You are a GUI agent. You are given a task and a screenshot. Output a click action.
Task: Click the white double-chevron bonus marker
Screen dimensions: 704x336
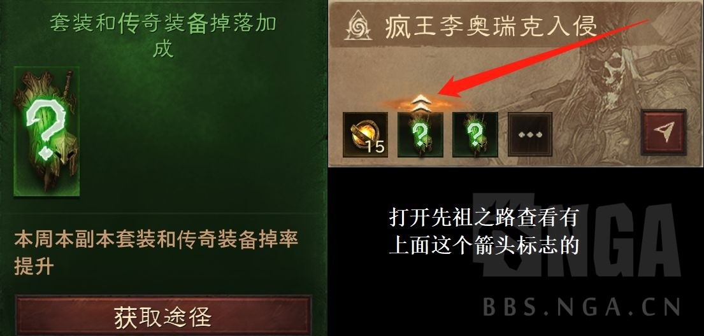[421, 102]
